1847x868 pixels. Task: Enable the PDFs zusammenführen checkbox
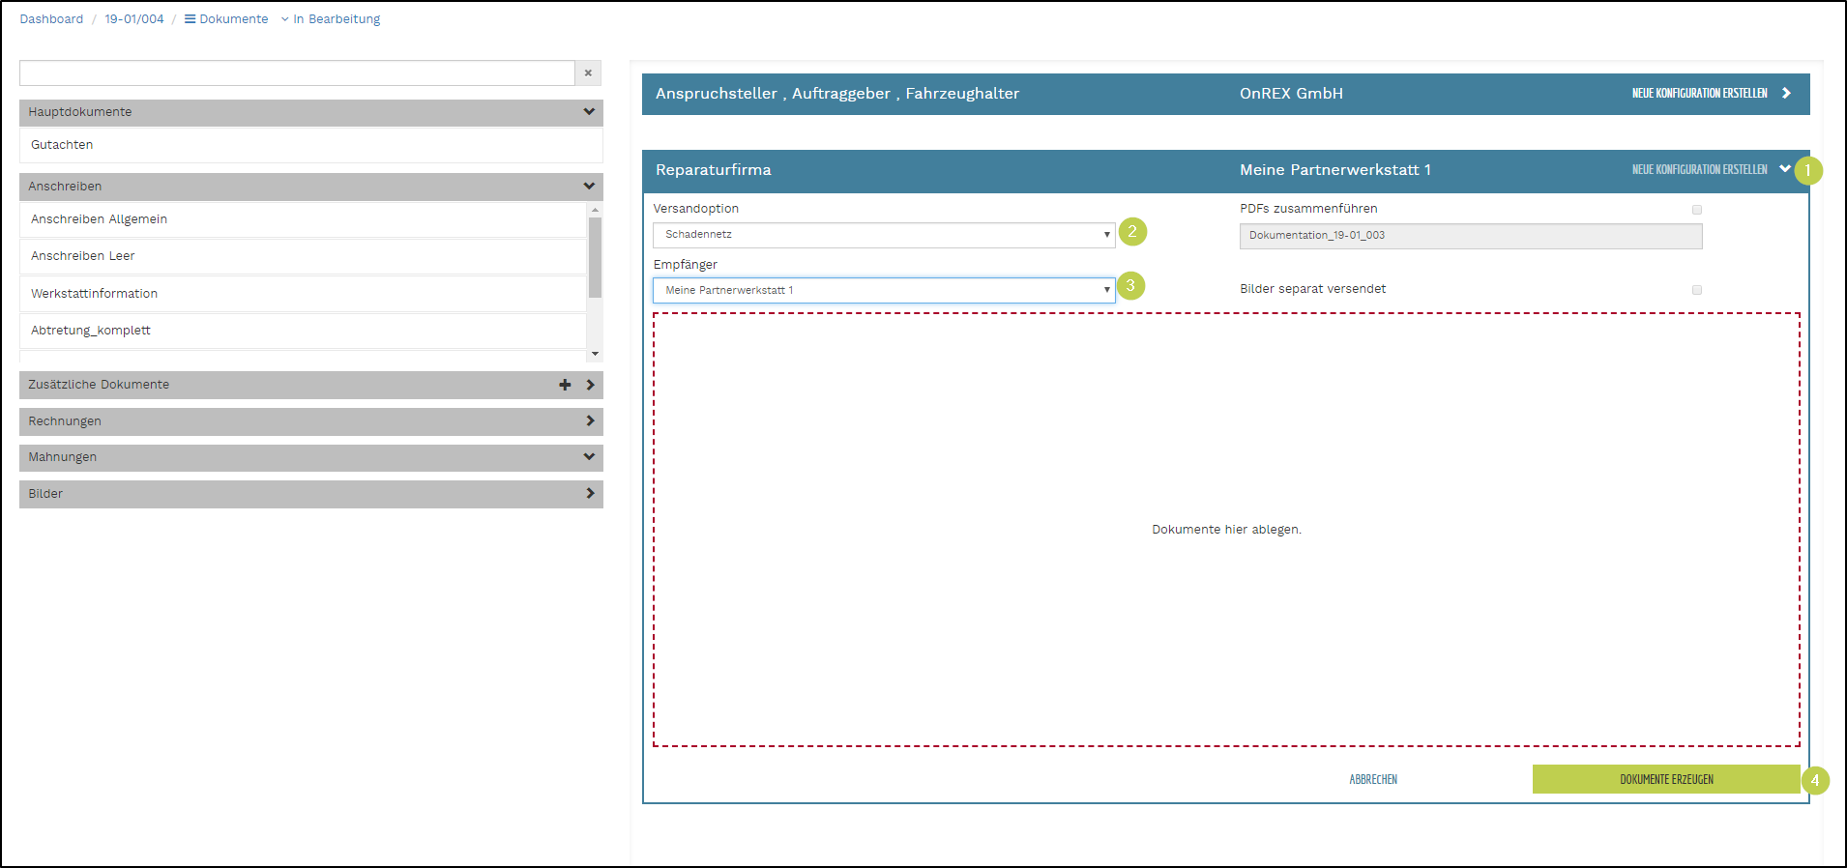click(1696, 210)
